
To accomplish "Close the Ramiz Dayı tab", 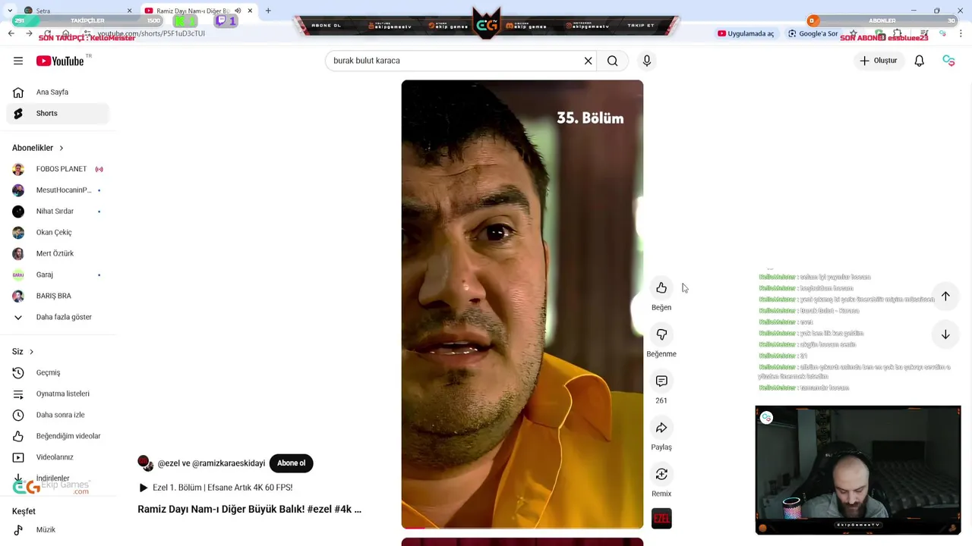I will 249,11.
